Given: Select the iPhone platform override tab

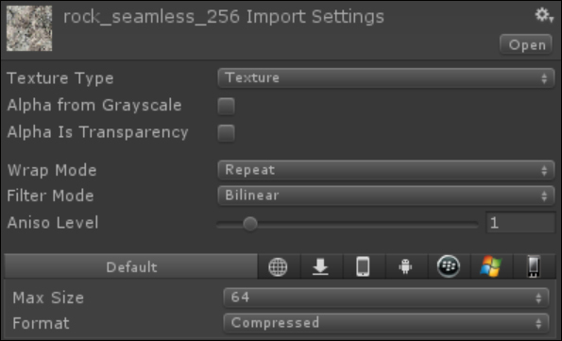Looking at the screenshot, I should point(363,266).
